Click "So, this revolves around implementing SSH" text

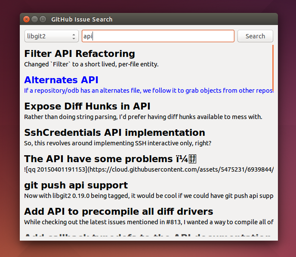(117, 143)
